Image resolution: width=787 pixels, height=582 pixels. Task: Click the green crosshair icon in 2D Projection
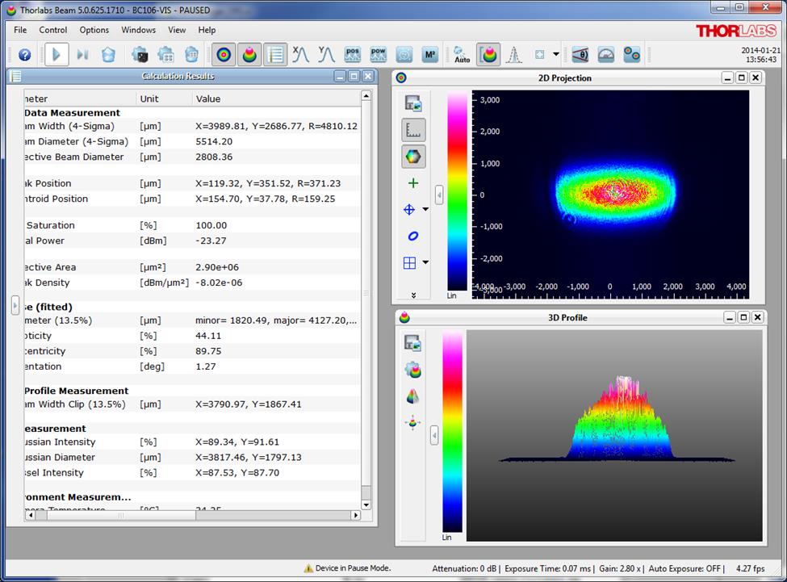coord(413,183)
